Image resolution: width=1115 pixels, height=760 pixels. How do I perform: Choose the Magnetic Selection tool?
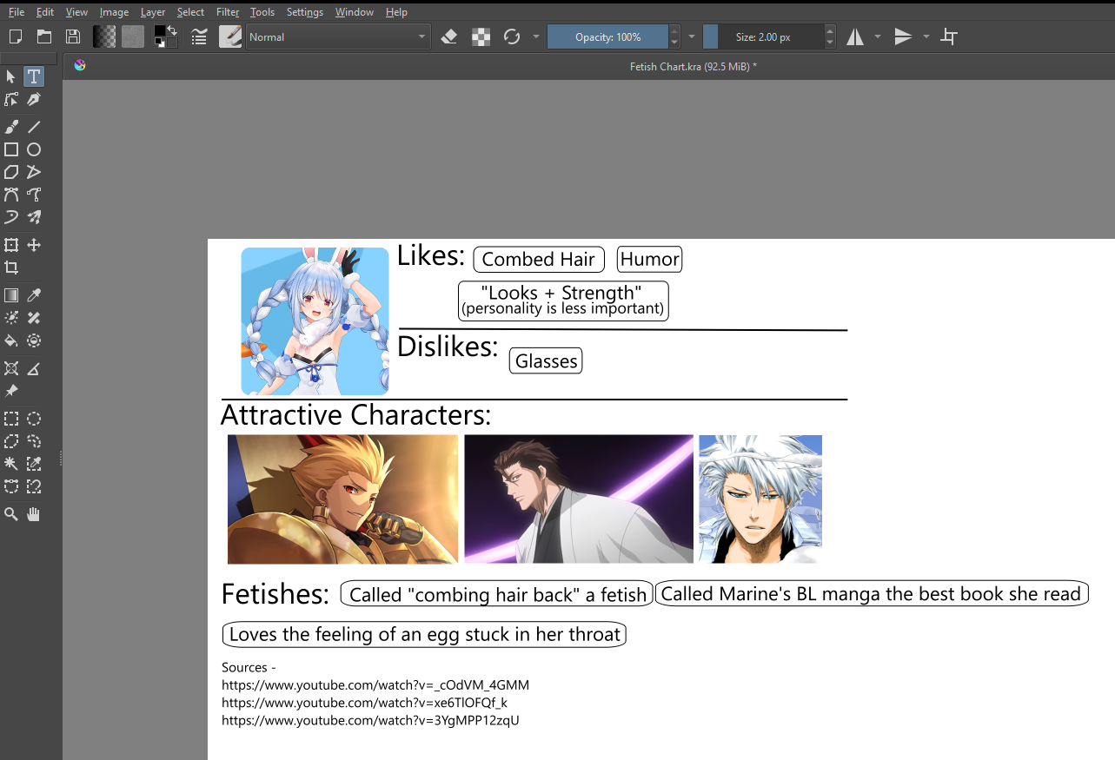(x=34, y=486)
